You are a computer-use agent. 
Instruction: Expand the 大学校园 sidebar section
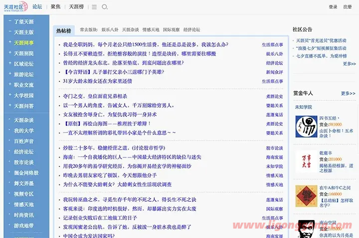click(10, 94)
